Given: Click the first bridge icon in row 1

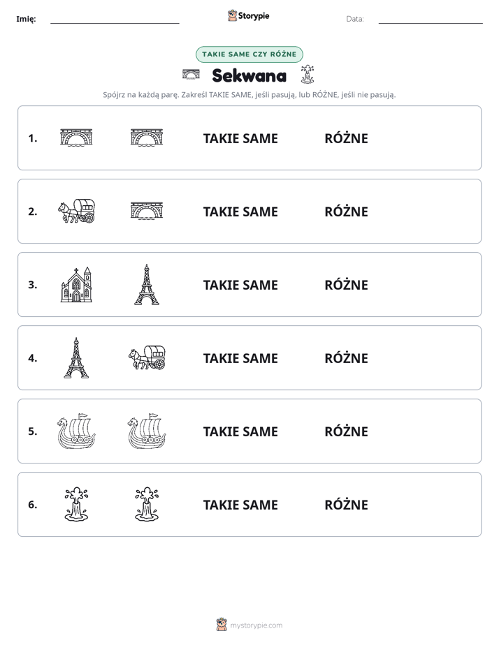Looking at the screenshot, I should click(77, 138).
